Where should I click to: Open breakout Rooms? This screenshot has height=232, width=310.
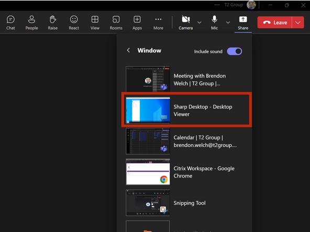[116, 22]
